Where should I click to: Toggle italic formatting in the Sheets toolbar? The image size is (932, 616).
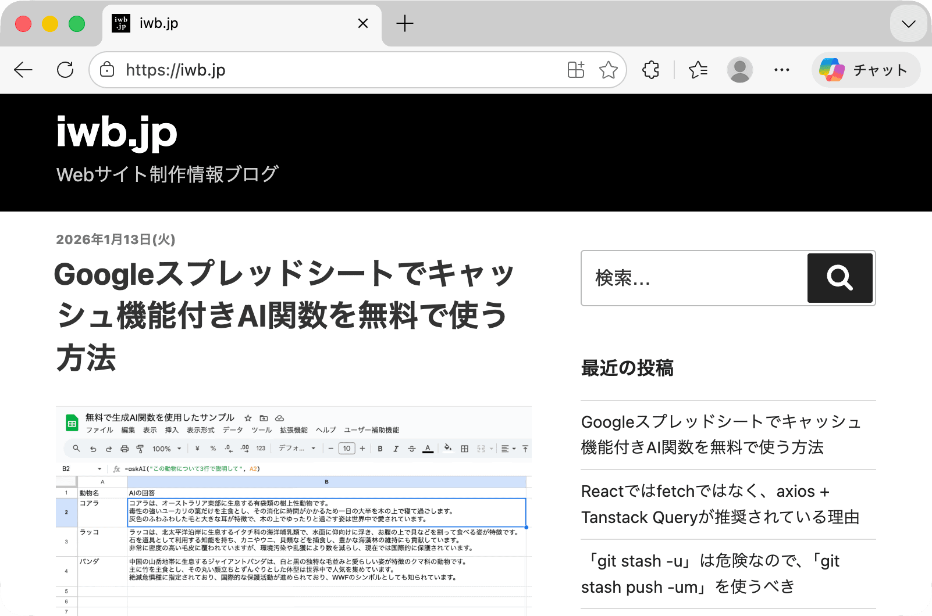[396, 449]
